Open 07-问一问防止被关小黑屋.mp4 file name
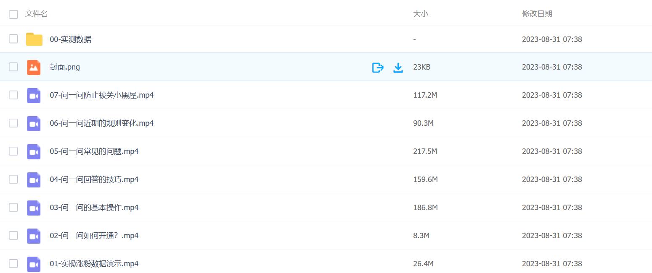This screenshot has width=652, height=273. coord(102,95)
